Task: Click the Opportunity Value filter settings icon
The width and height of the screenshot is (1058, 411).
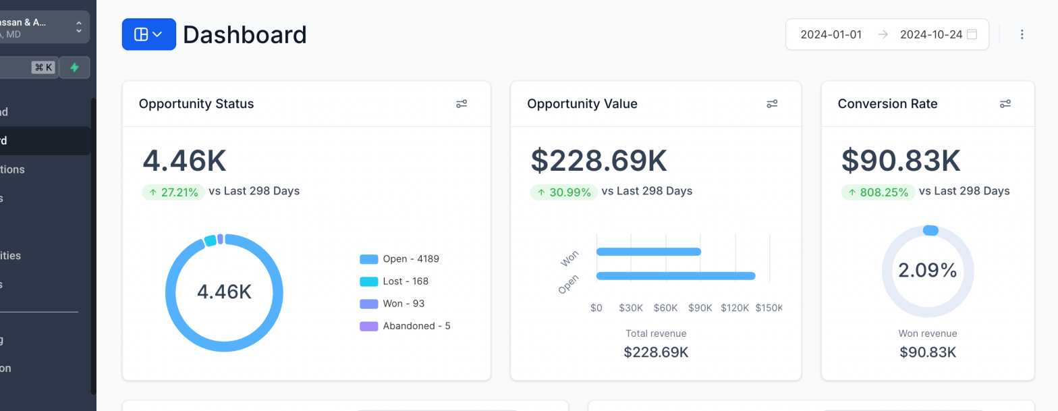Action: coord(772,104)
